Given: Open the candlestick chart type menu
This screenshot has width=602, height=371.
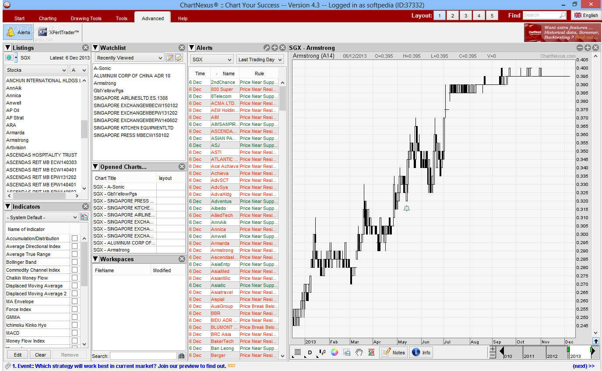Looking at the screenshot, I should [323, 352].
